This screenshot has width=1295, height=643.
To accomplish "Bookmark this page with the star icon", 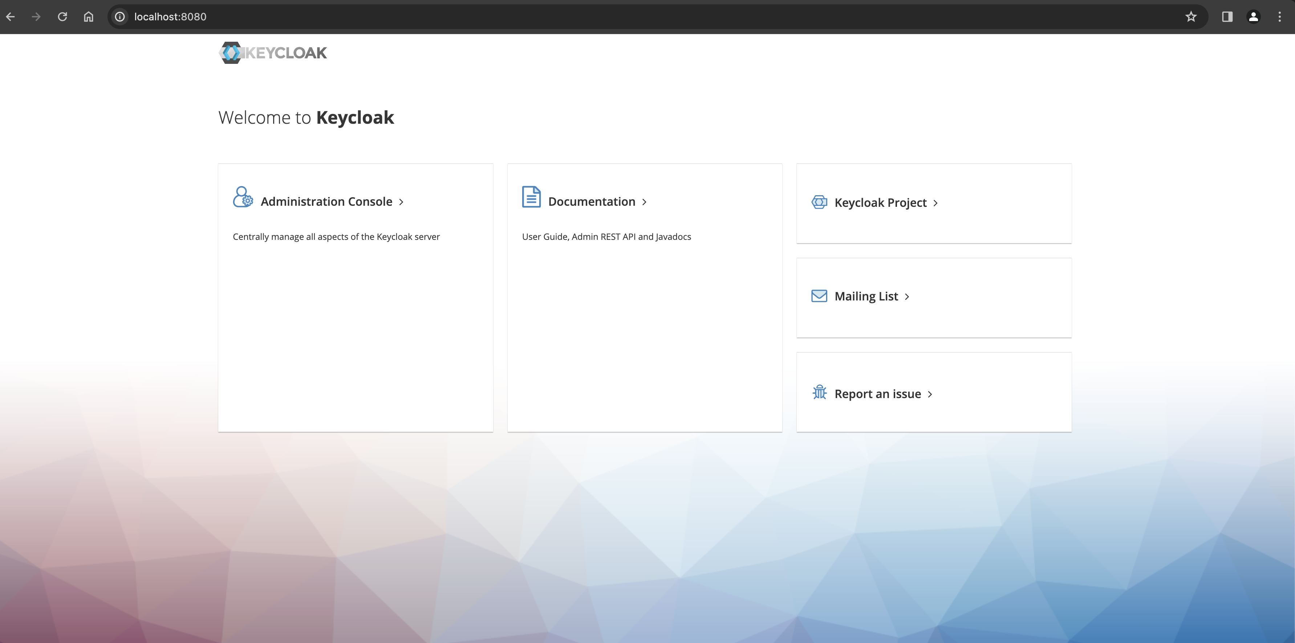I will click(1190, 17).
